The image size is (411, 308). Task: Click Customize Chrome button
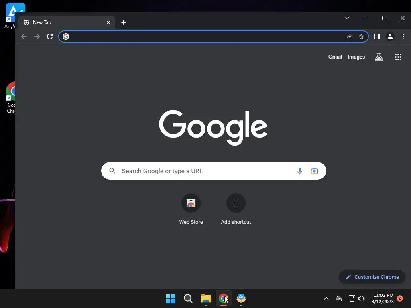[x=372, y=277]
